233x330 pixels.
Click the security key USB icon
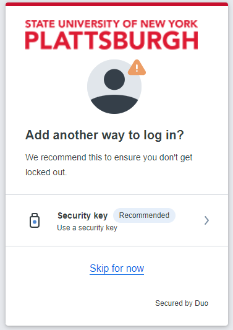click(x=35, y=220)
